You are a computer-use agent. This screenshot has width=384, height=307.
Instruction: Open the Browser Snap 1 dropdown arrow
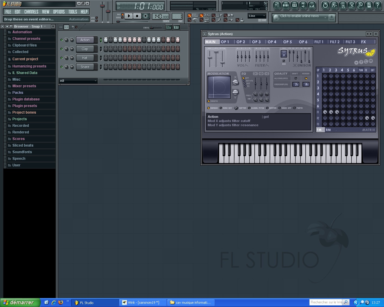(x=45, y=26)
